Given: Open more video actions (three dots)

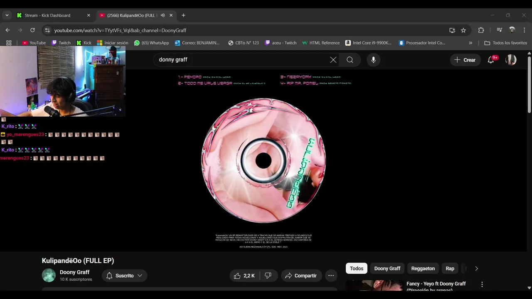Looking at the screenshot, I should click(331, 276).
